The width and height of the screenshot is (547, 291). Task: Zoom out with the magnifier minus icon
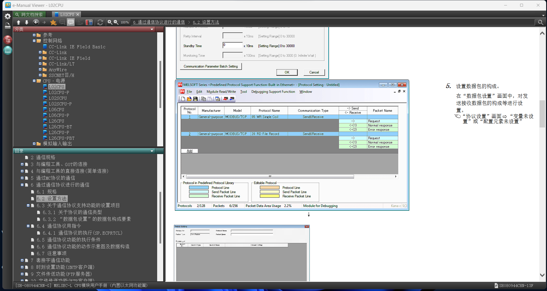tap(116, 22)
